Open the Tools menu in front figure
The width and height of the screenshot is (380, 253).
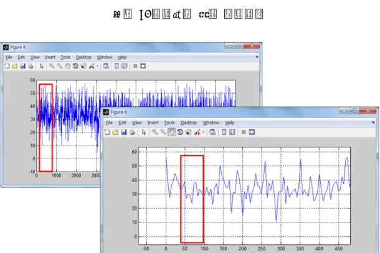point(169,122)
